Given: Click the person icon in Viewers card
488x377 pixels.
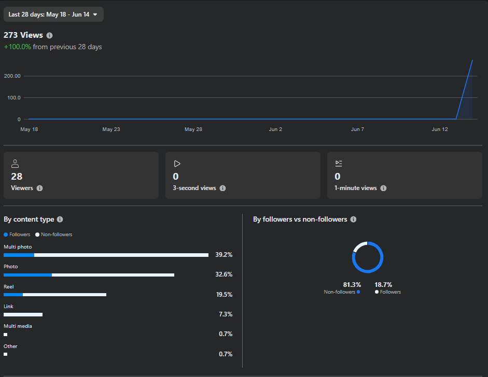Looking at the screenshot, I should tap(15, 164).
